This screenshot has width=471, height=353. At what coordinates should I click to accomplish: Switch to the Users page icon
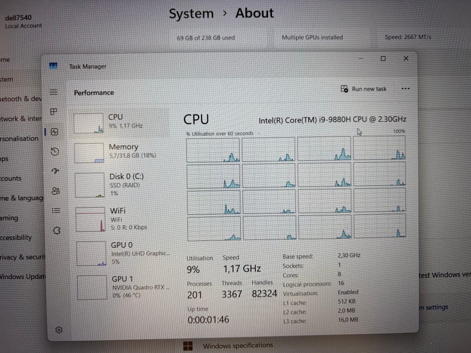(55, 191)
